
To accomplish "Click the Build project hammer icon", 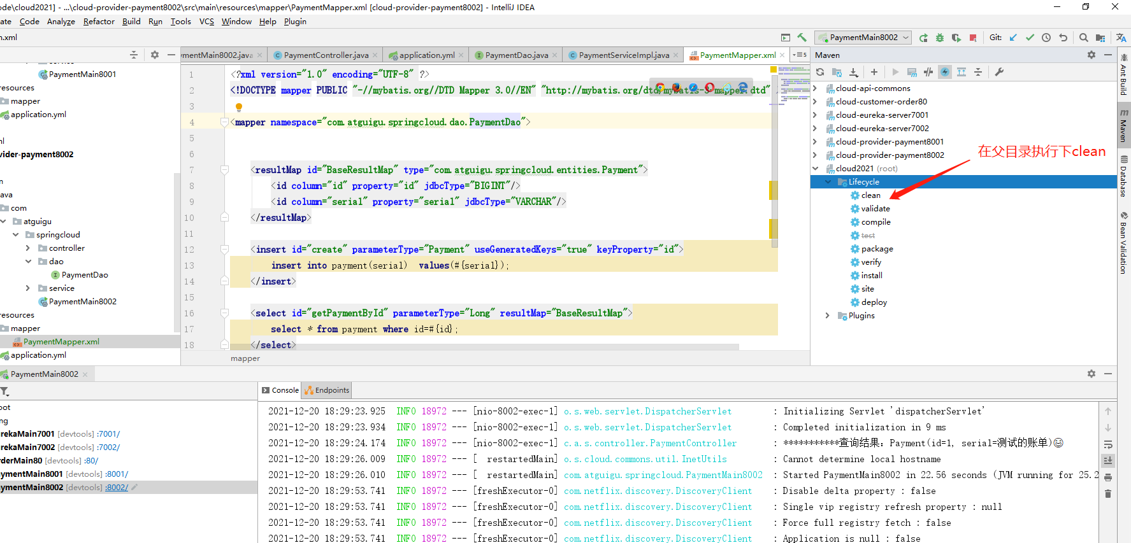I will 802,38.
